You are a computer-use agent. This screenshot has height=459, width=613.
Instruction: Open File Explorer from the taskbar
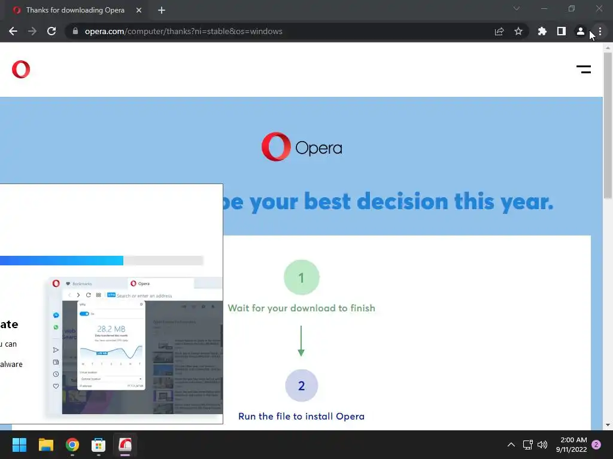click(45, 445)
